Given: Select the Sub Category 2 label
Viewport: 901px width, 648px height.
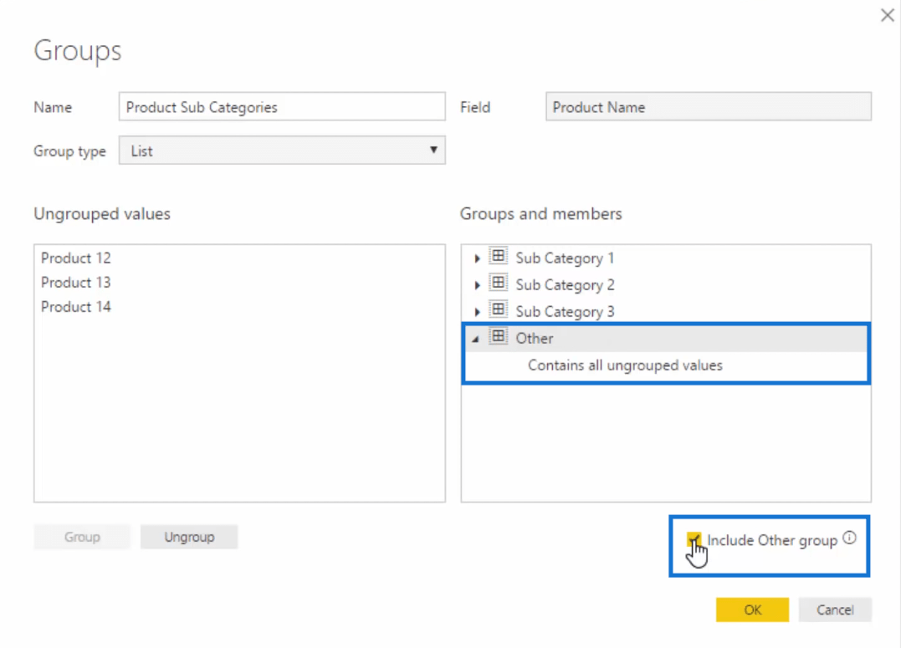Looking at the screenshot, I should [565, 285].
